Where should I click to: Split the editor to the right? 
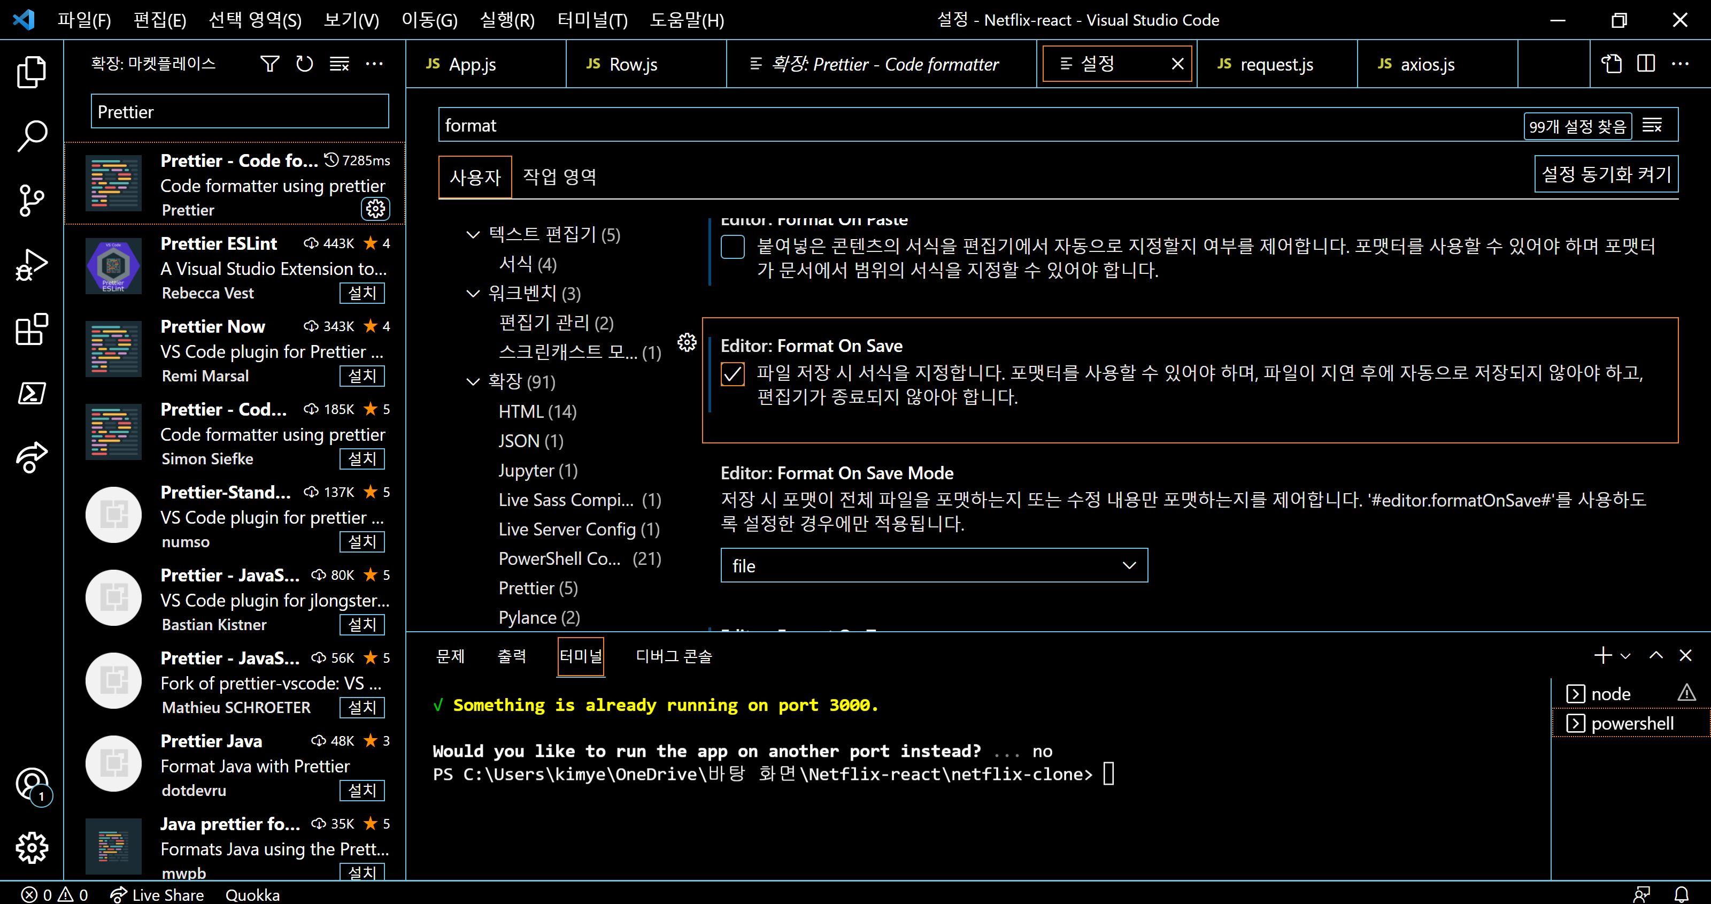click(1646, 64)
